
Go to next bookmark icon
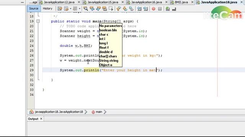[x=125, y=9]
